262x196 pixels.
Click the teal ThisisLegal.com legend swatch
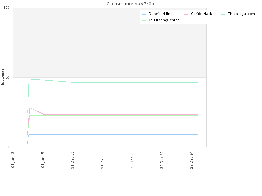(x=223, y=14)
